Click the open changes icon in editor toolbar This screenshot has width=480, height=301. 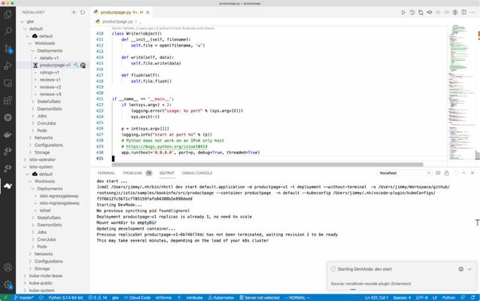[x=421, y=12]
